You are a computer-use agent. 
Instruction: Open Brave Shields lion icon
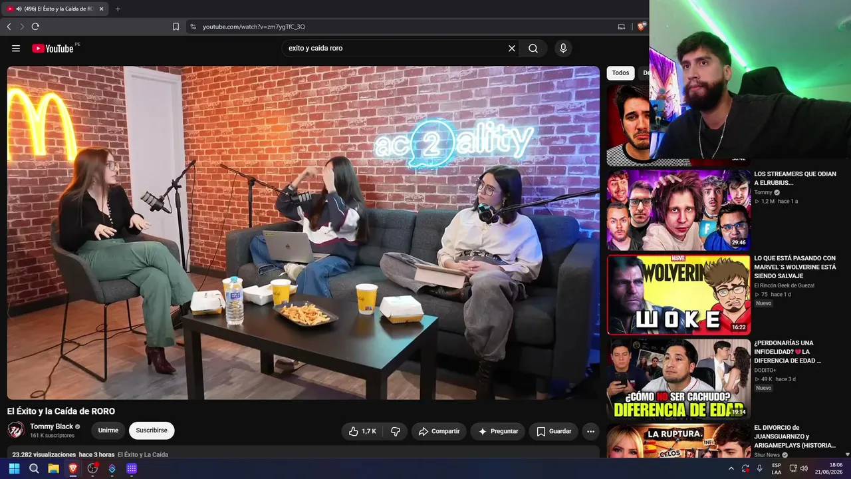641,27
